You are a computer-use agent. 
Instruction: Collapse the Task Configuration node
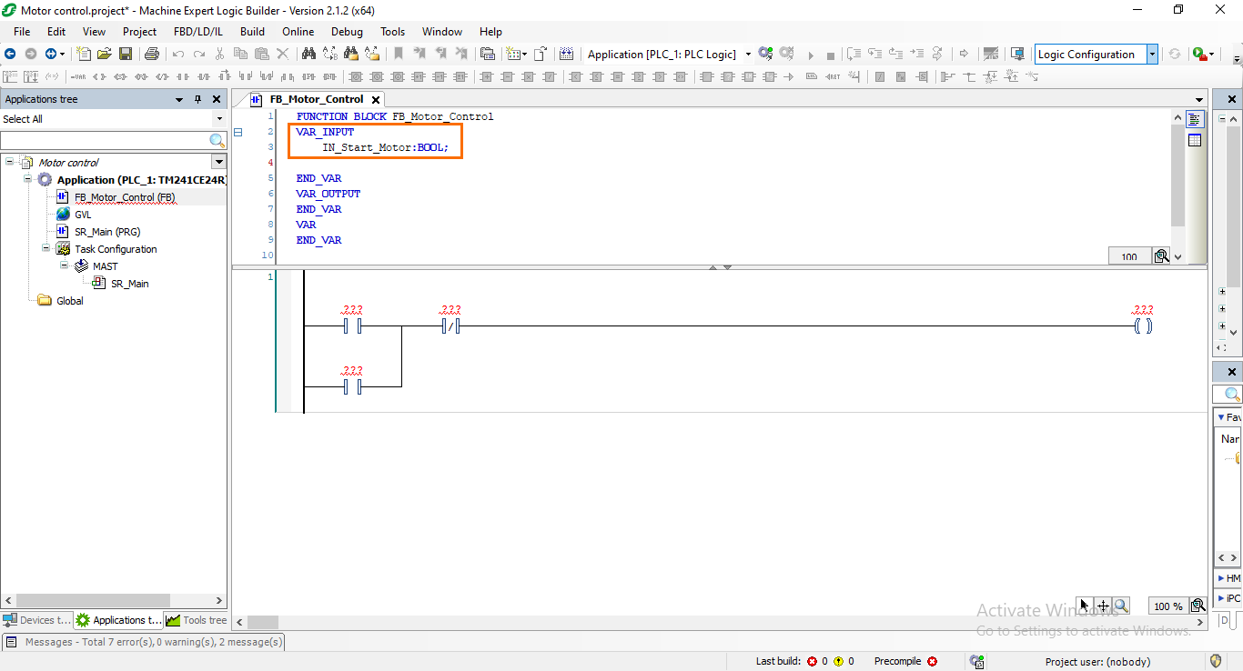(46, 248)
